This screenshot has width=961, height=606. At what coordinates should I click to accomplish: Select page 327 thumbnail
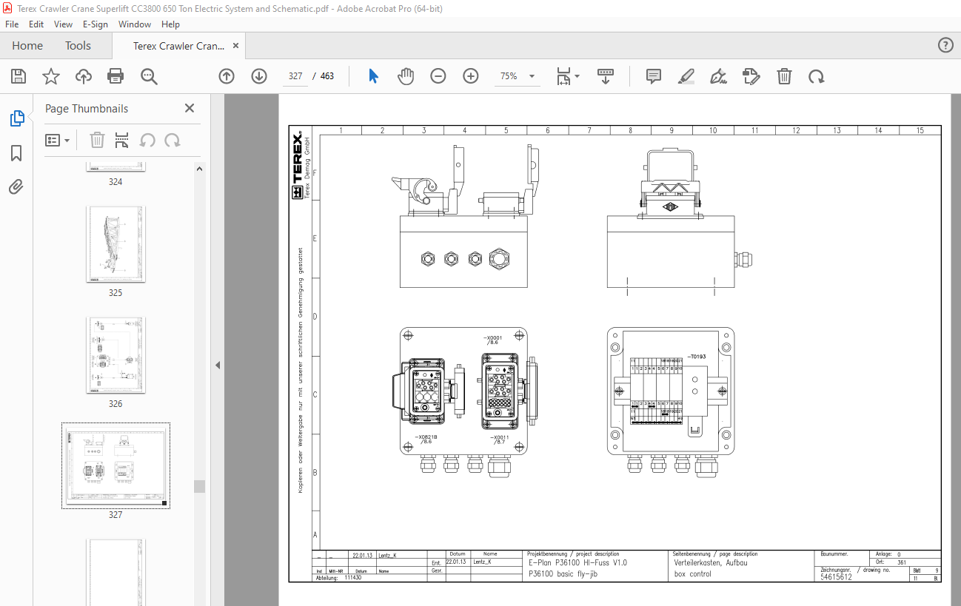coord(115,465)
